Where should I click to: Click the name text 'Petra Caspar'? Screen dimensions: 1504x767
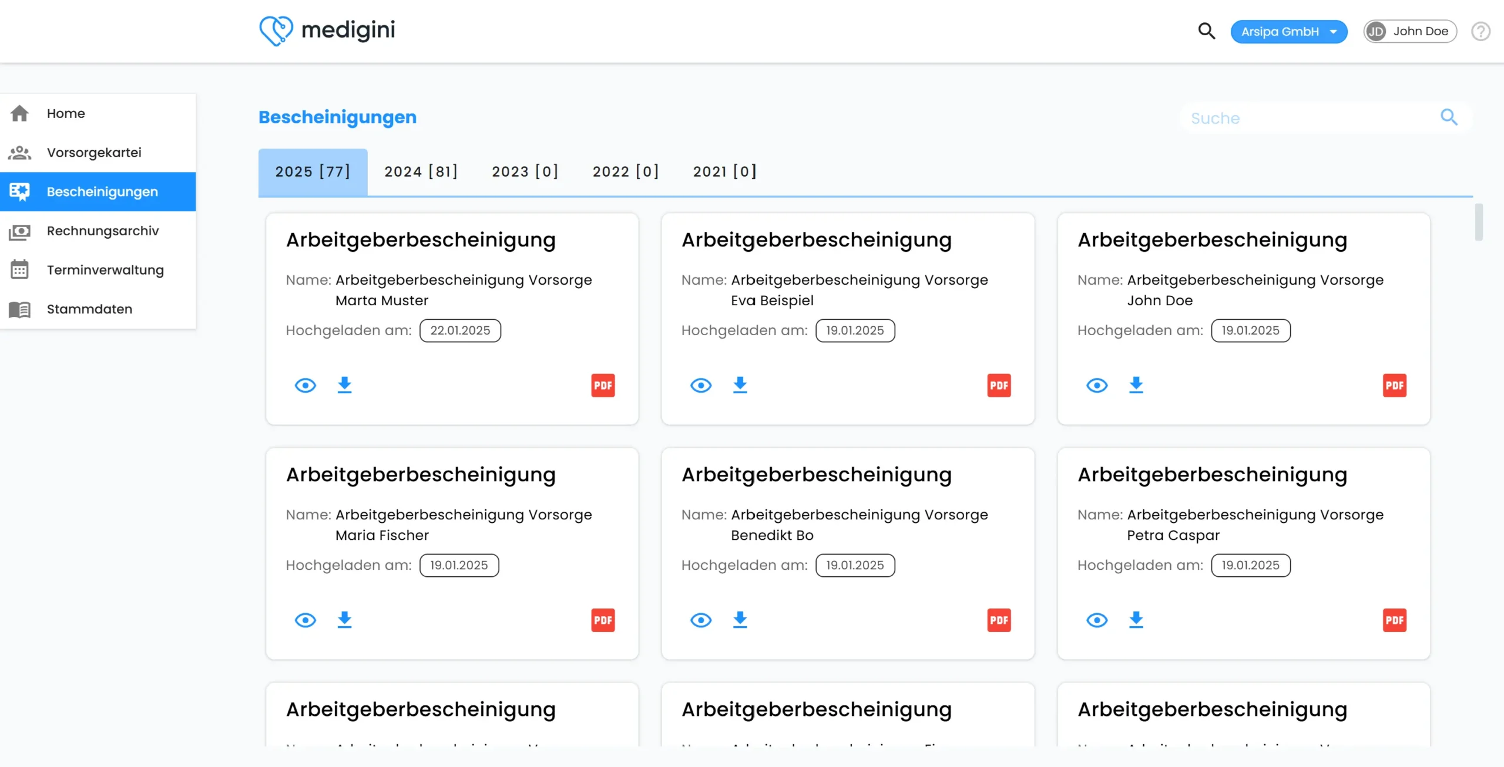click(x=1173, y=535)
